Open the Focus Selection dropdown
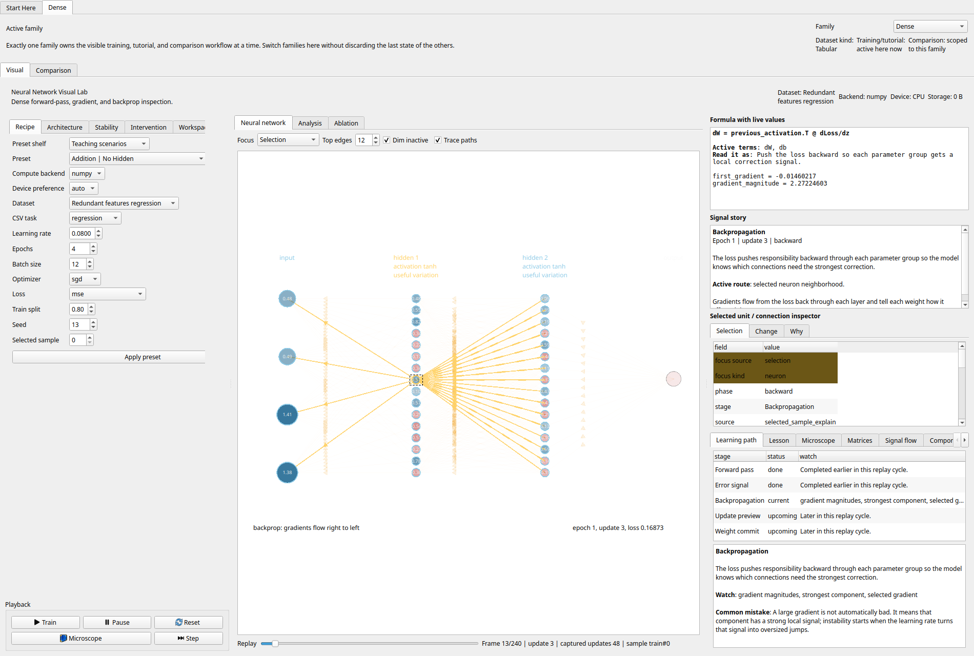The height and width of the screenshot is (656, 974). (288, 140)
